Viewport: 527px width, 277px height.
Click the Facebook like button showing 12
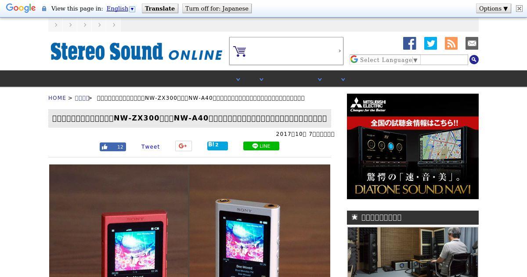tap(113, 147)
